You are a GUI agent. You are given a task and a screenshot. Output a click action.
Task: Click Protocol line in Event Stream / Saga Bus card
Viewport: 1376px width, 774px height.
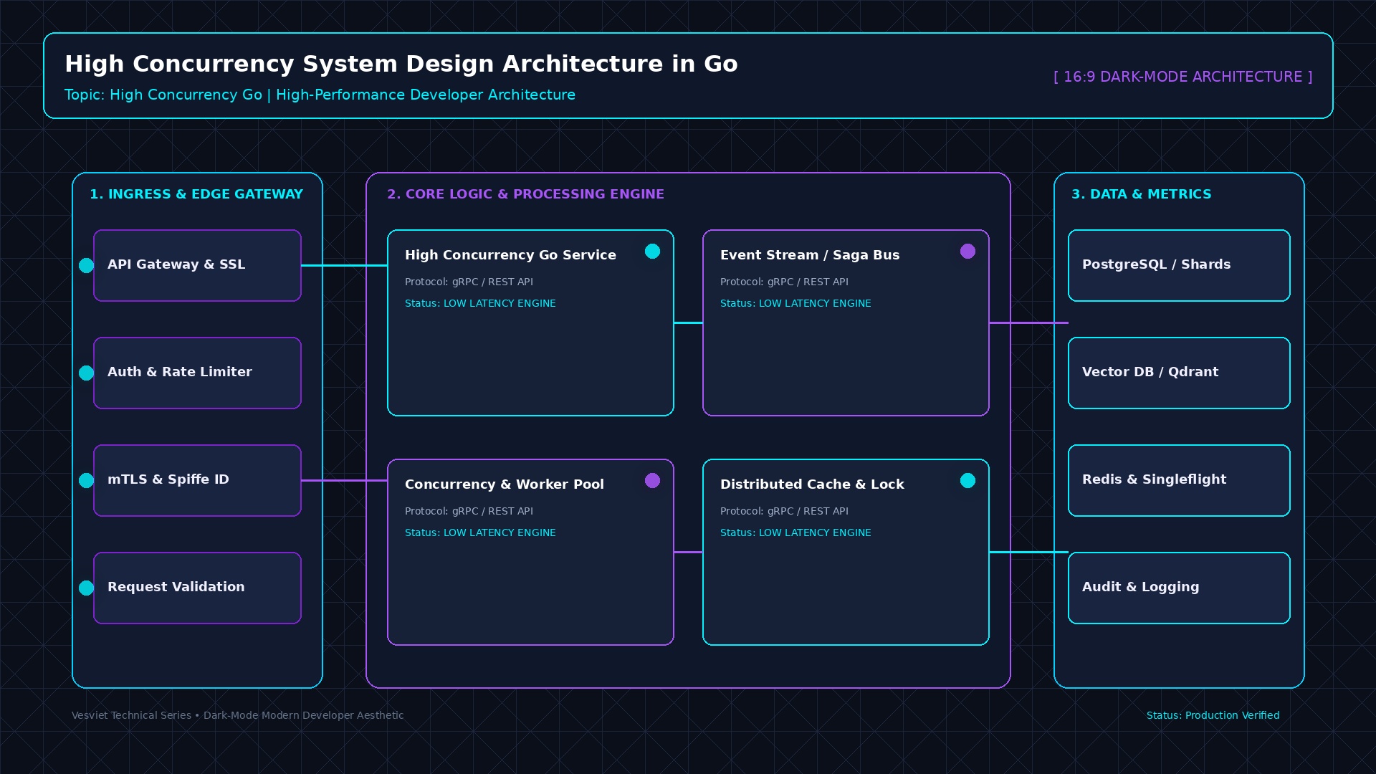[x=784, y=282]
